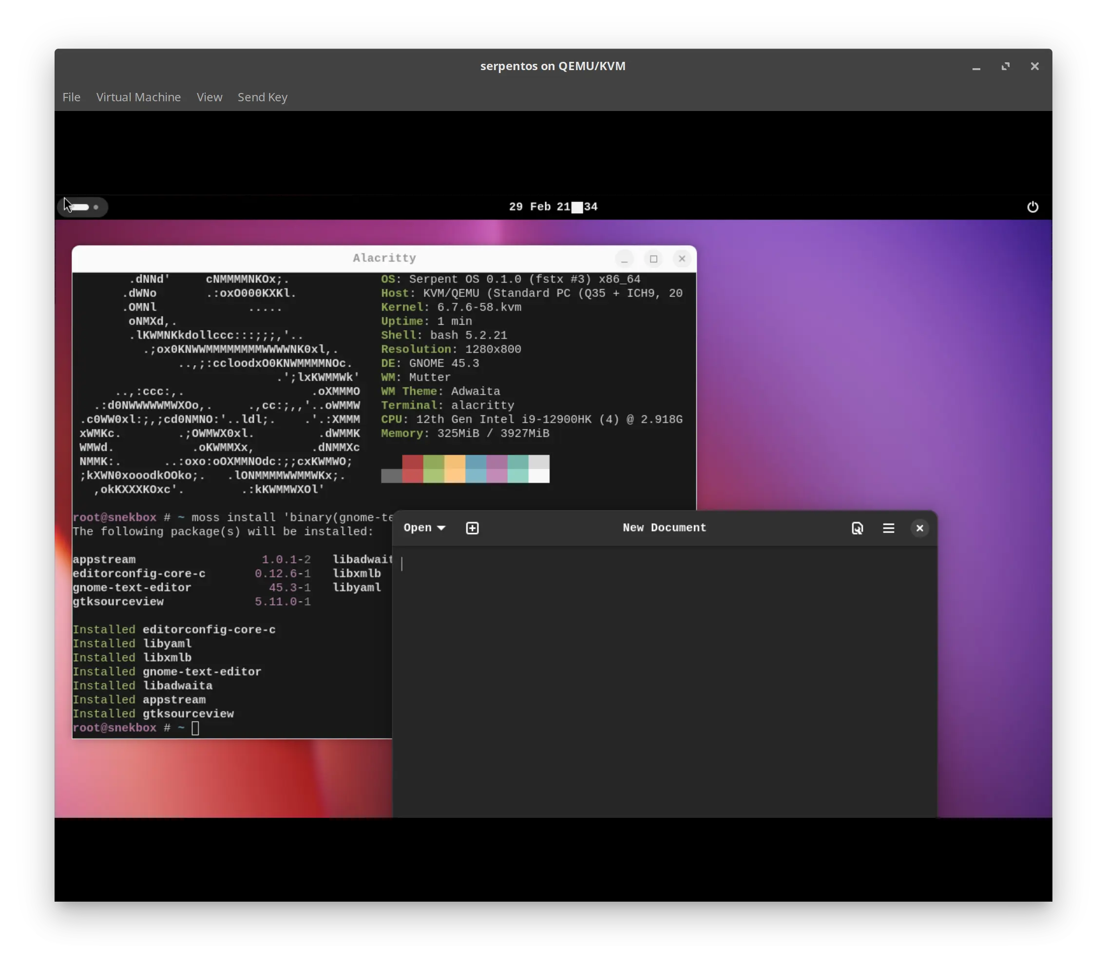Minimize the serpentos QEMU/KVM window

tap(976, 66)
